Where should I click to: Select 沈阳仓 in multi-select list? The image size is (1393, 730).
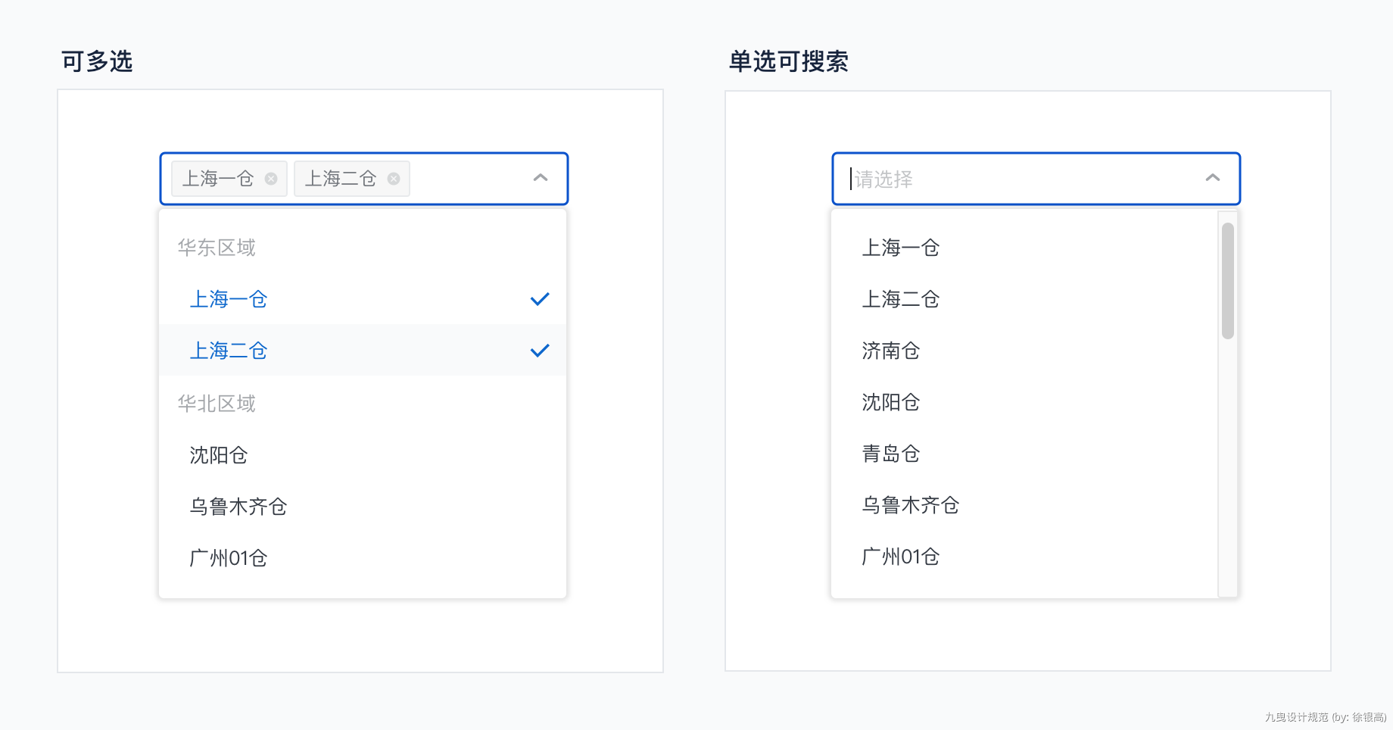363,455
